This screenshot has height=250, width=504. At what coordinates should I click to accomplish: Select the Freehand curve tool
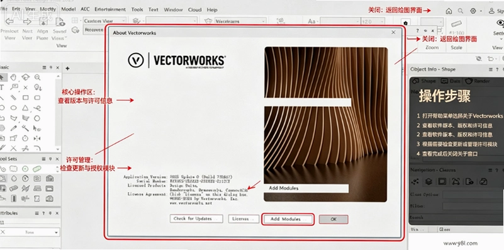click(37, 108)
